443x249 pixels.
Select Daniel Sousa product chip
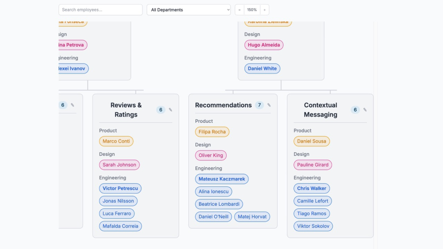pos(311,141)
